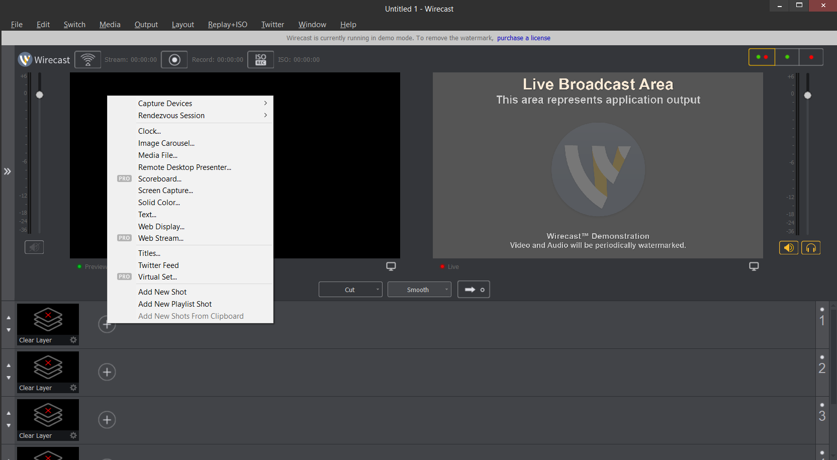Open layer 2 Clear Layer gear settings
The width and height of the screenshot is (837, 460).
pyautogui.click(x=73, y=388)
